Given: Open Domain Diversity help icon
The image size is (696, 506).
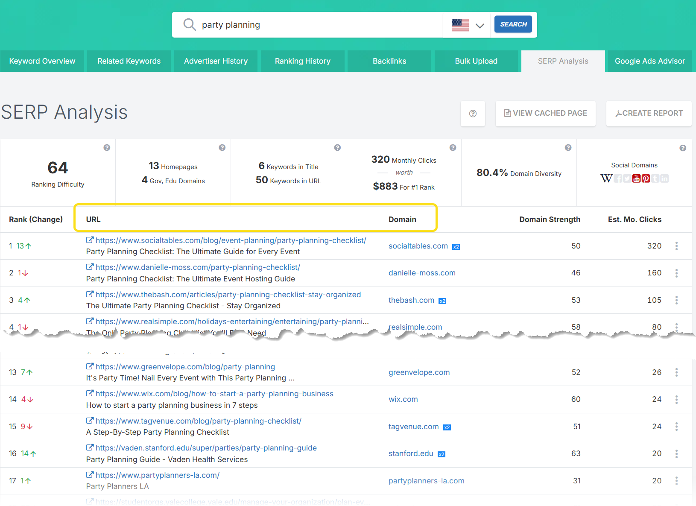Looking at the screenshot, I should pos(568,148).
